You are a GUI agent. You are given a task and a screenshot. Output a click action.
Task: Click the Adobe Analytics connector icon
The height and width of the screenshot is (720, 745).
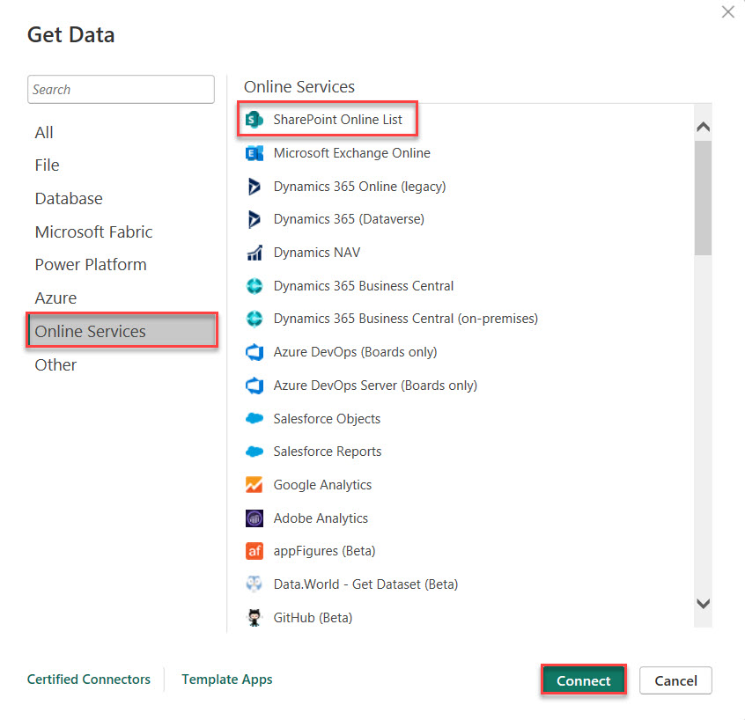point(254,518)
